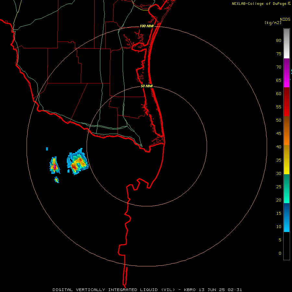The height and width of the screenshot is (292, 292).
Task: Select the yellow segment of the color scale
Action: coord(286,160)
